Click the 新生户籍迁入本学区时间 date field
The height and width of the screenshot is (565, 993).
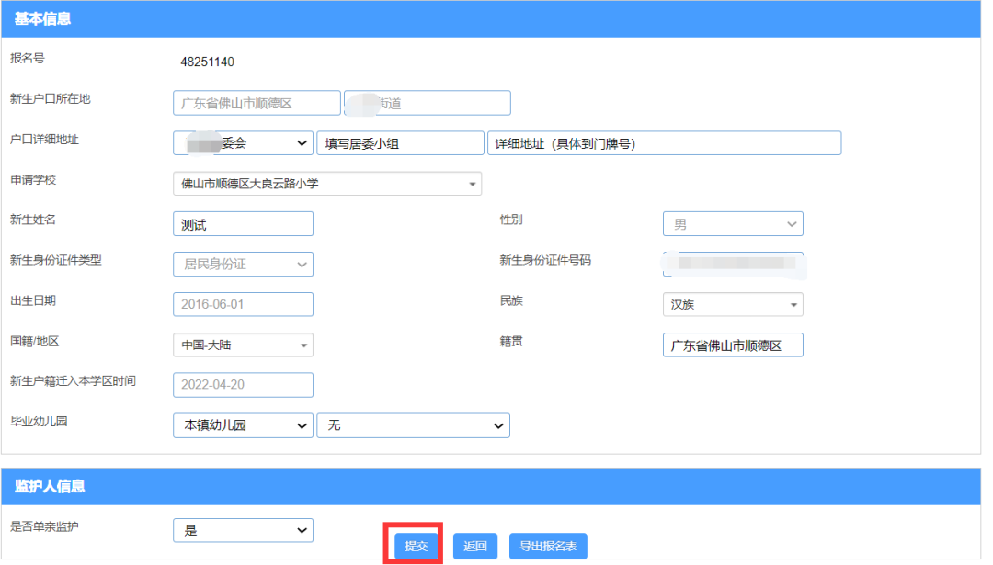click(x=243, y=385)
